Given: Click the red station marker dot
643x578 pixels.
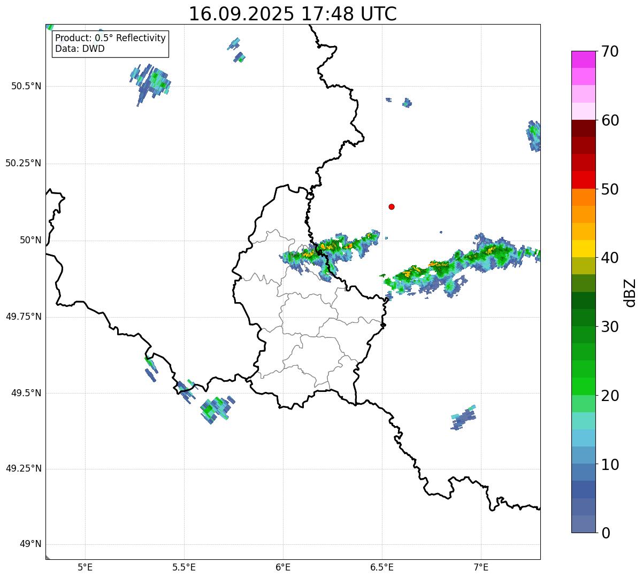Looking at the screenshot, I should pyautogui.click(x=392, y=206).
